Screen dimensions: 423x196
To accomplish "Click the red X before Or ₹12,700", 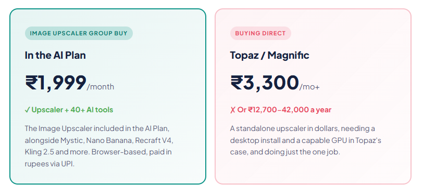I will (x=233, y=110).
